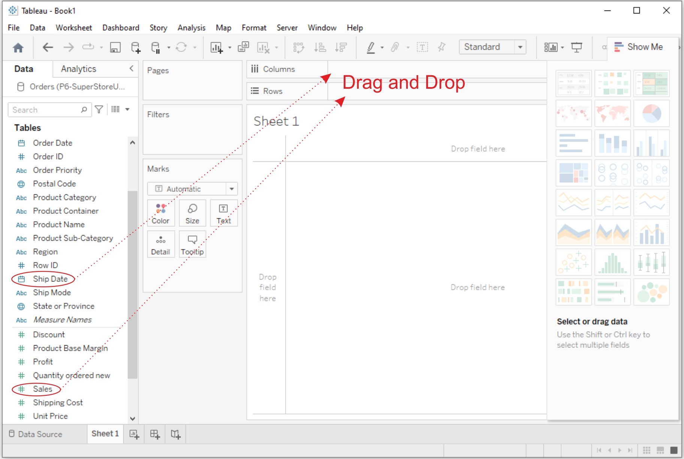This screenshot has height=459, width=684.
Task: Choose the histogram chart in Show Me
Action: (613, 262)
